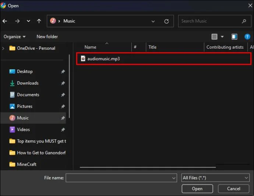The image size is (254, 196).
Task: Open 'How to Get to Ganondorf' folder
Action: (38, 153)
